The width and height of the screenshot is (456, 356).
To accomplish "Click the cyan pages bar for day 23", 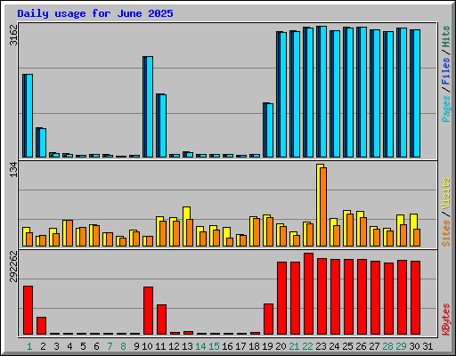I will coord(323,92).
